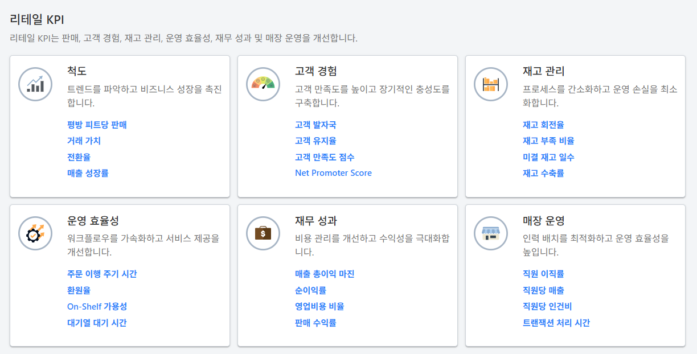The width and height of the screenshot is (697, 354).
Task: Select the storefront icon in the 매장 운영 card
Action: tap(490, 233)
